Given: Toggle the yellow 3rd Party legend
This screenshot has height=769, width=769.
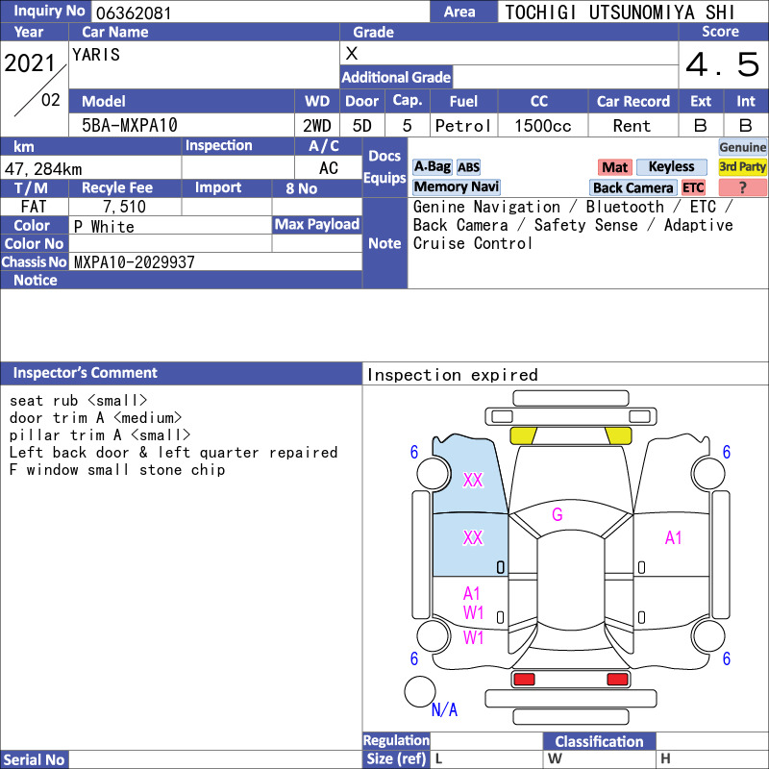Looking at the screenshot, I should tap(742, 166).
